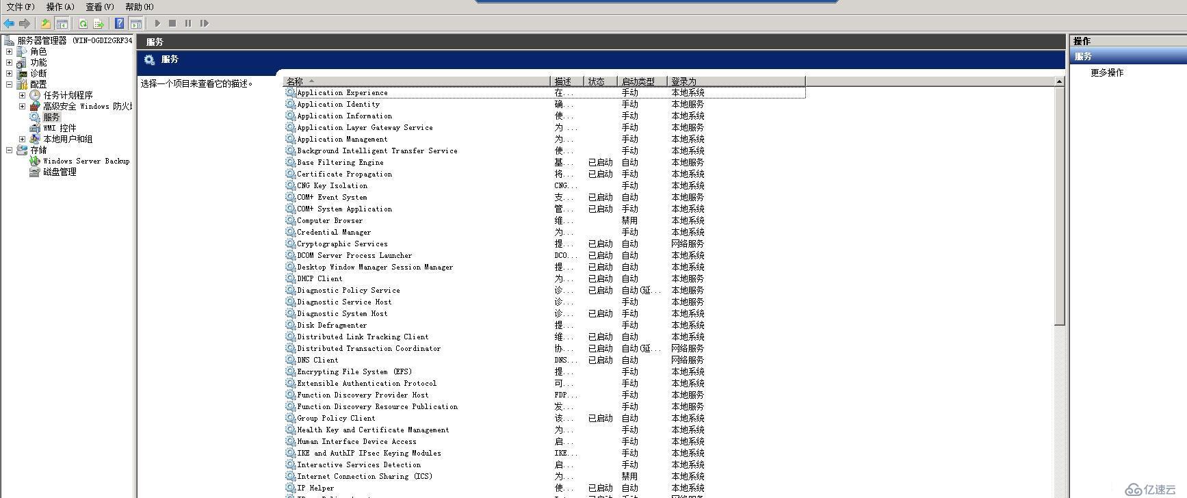This screenshot has width=1187, height=498.
Task: Expand the 任务计划程序 node
Action: pos(22,95)
